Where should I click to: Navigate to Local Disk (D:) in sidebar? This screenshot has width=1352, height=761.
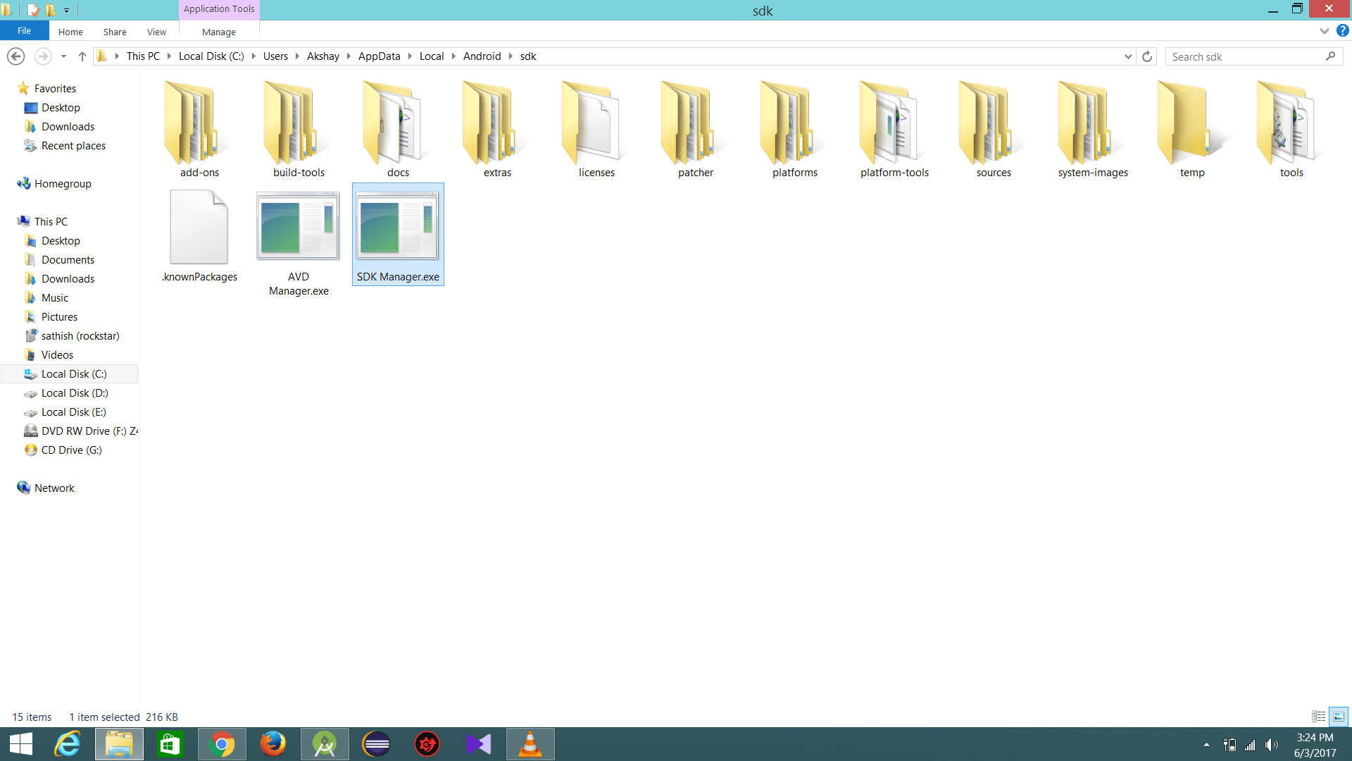point(75,393)
